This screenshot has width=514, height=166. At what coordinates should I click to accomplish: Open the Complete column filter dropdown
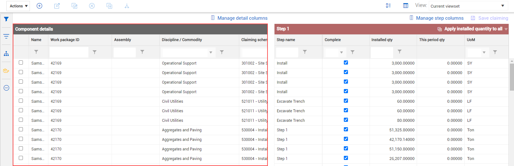click(341, 52)
